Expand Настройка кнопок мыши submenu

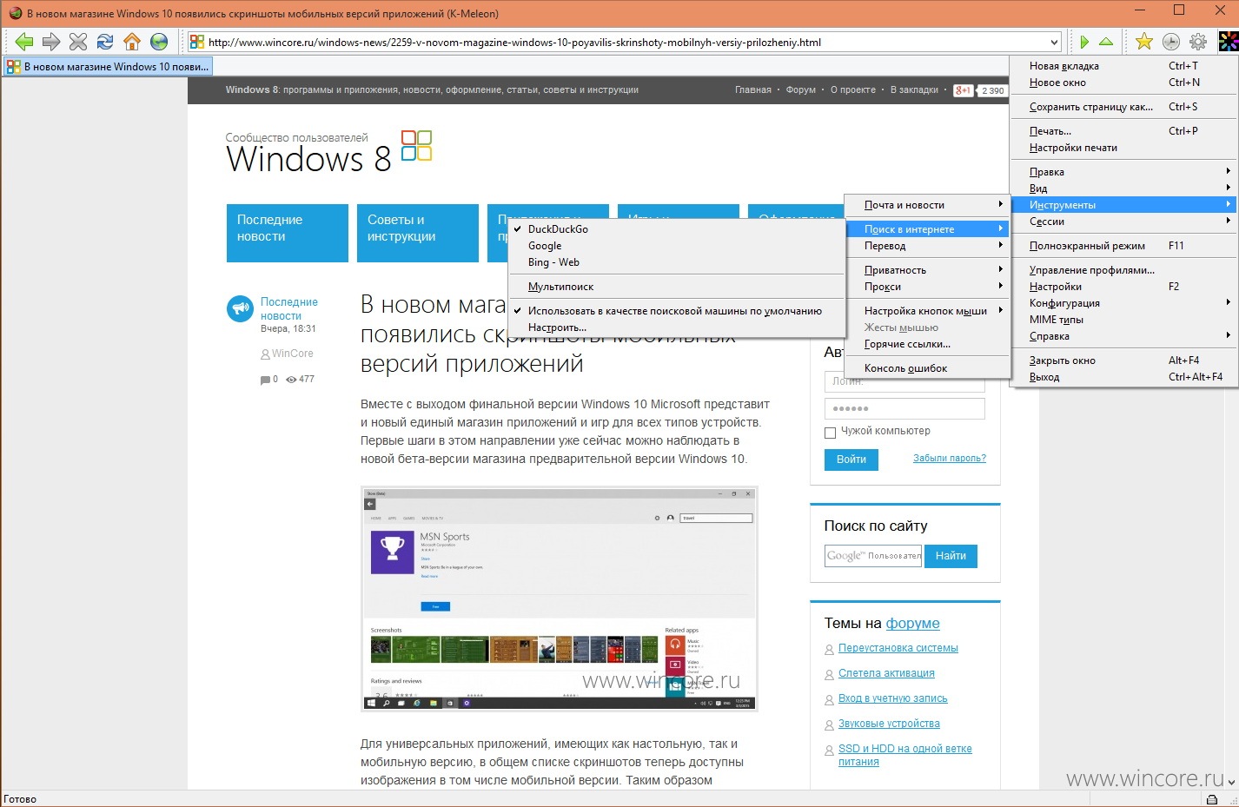pyautogui.click(x=927, y=311)
